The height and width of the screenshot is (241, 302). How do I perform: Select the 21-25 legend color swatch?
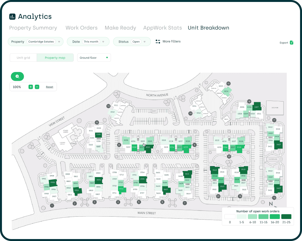click(286, 217)
